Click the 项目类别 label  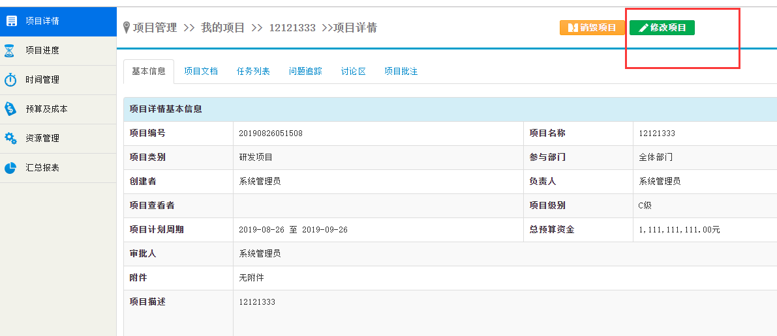point(147,158)
